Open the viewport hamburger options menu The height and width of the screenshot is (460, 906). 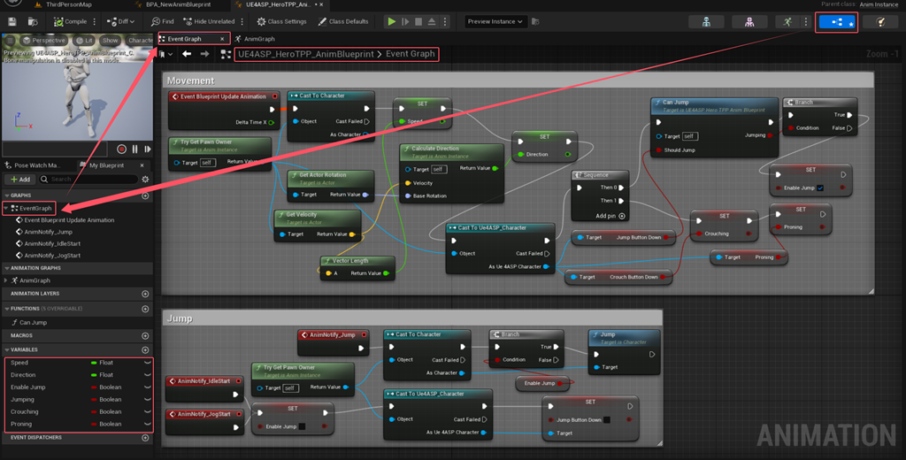coord(10,41)
